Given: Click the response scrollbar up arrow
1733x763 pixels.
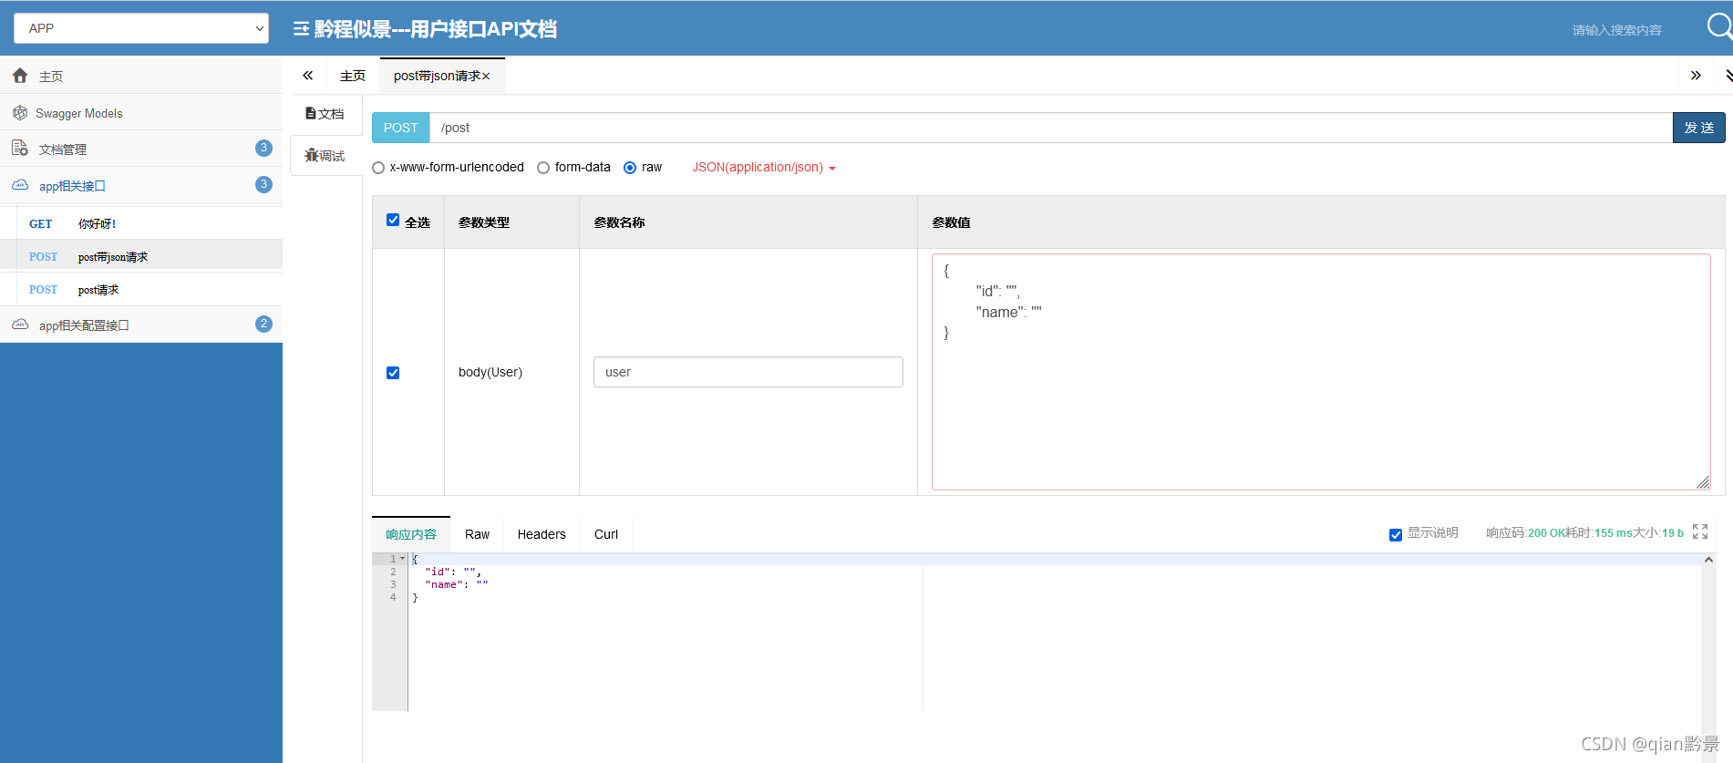Looking at the screenshot, I should pyautogui.click(x=1708, y=560).
